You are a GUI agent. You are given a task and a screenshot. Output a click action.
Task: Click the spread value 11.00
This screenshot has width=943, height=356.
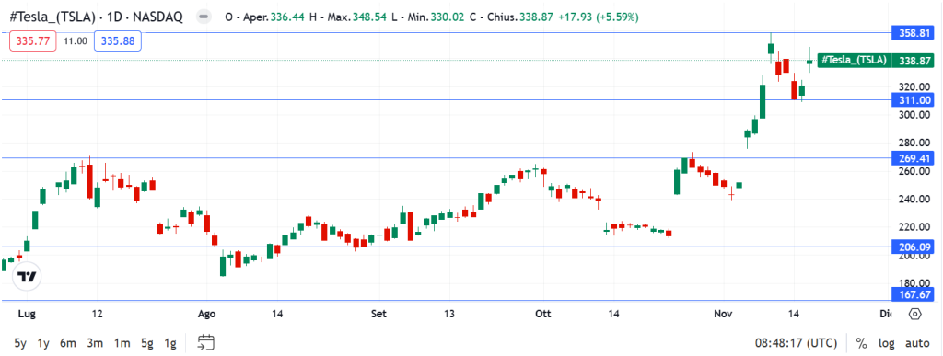[x=76, y=40]
